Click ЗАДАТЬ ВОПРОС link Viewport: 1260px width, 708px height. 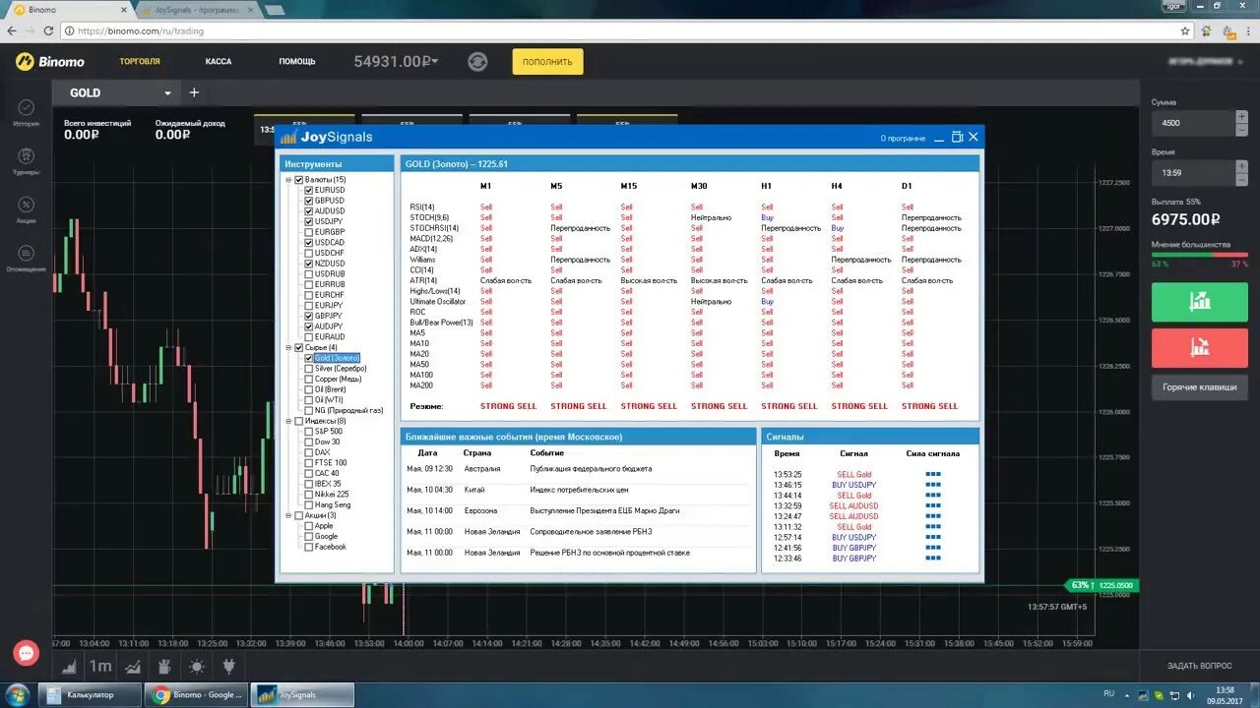point(1199,666)
